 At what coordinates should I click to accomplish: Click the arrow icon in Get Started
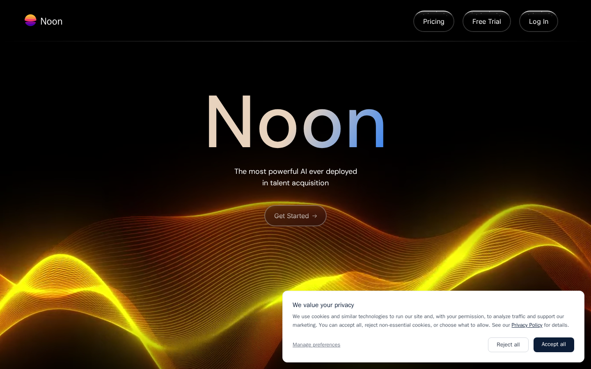point(315,216)
